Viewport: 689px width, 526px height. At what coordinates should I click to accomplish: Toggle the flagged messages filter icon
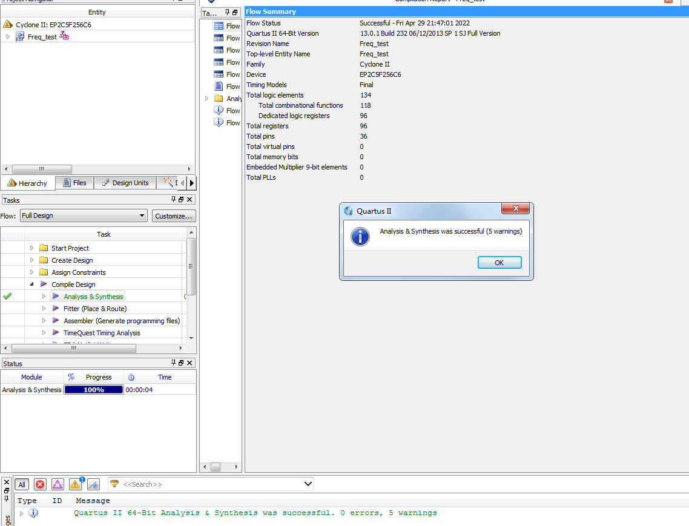click(94, 484)
